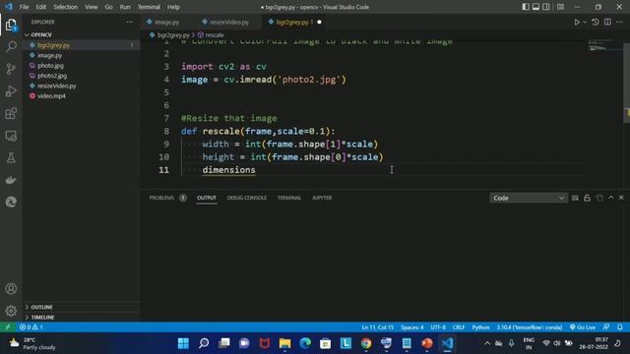This screenshot has height=354, width=630.
Task: Click Go Live in status bar
Action: [583, 327]
